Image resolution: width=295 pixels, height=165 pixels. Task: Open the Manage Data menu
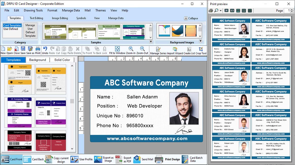(x=71, y=10)
